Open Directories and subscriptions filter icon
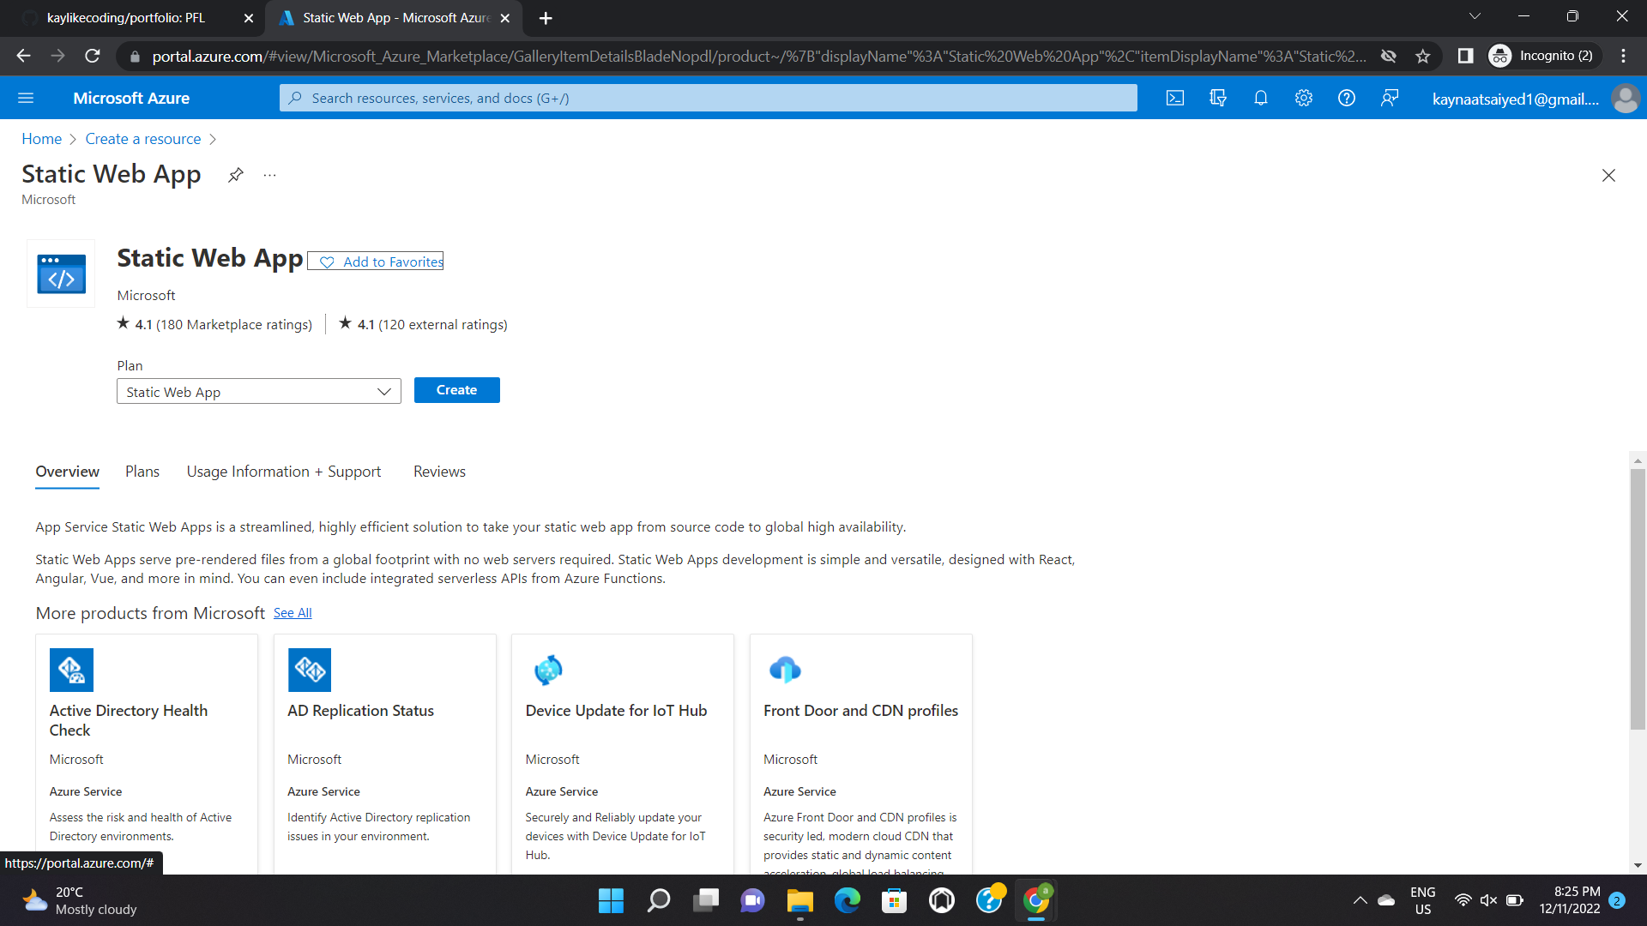This screenshot has height=926, width=1647. [1218, 99]
